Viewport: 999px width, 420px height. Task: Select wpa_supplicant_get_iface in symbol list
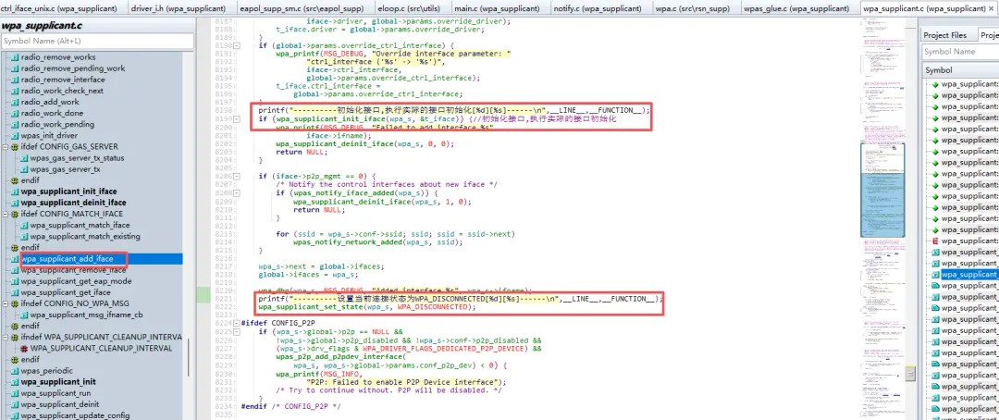click(65, 292)
